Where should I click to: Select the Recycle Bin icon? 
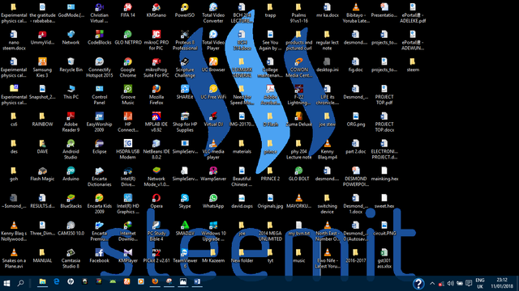tap(71, 65)
